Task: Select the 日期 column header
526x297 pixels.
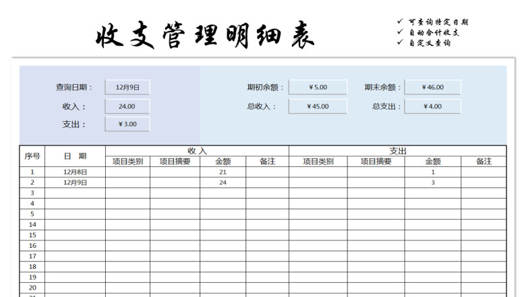Action: 75,156
